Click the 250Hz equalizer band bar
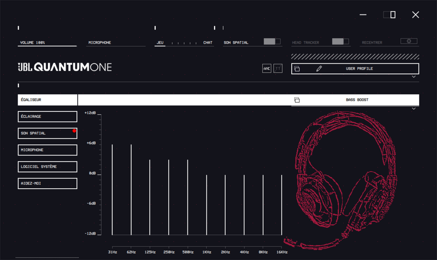Viewport: 437px width, 260px height. 169,197
